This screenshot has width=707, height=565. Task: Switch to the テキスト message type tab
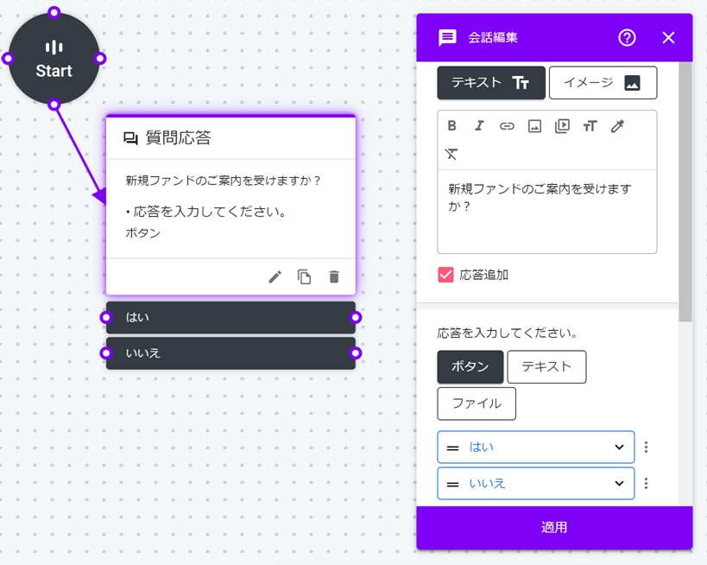491,83
